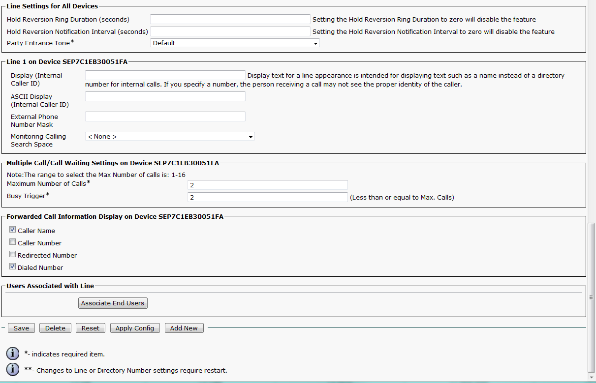Click the Save button
The image size is (596, 383).
21,328
